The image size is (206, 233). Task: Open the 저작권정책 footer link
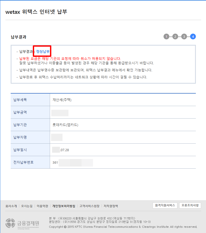(111, 206)
